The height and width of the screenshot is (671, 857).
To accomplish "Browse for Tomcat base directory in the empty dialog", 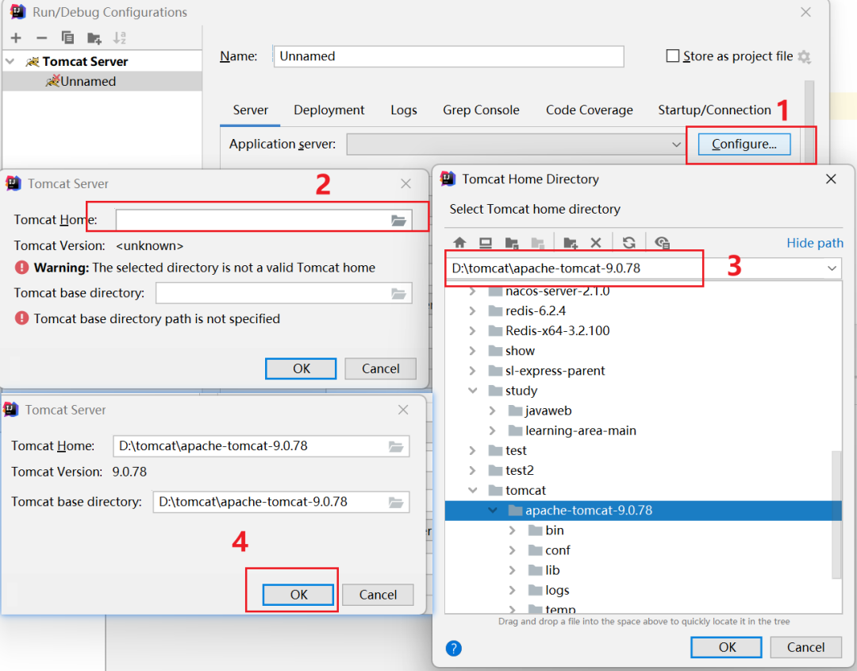I will [398, 294].
